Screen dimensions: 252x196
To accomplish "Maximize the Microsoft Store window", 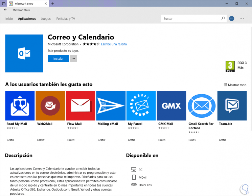I will (x=236, y=3).
